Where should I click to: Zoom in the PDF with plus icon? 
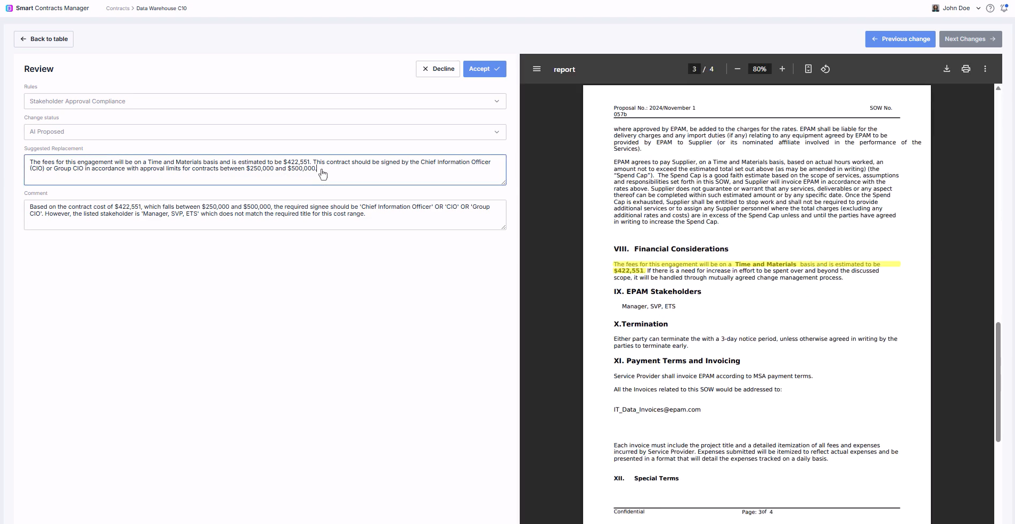[782, 69]
